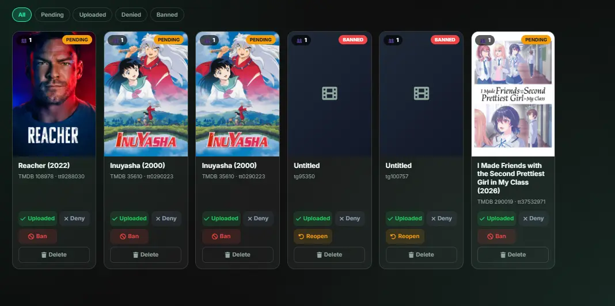Click BANNED badge on tg95350 card

pyautogui.click(x=352, y=40)
